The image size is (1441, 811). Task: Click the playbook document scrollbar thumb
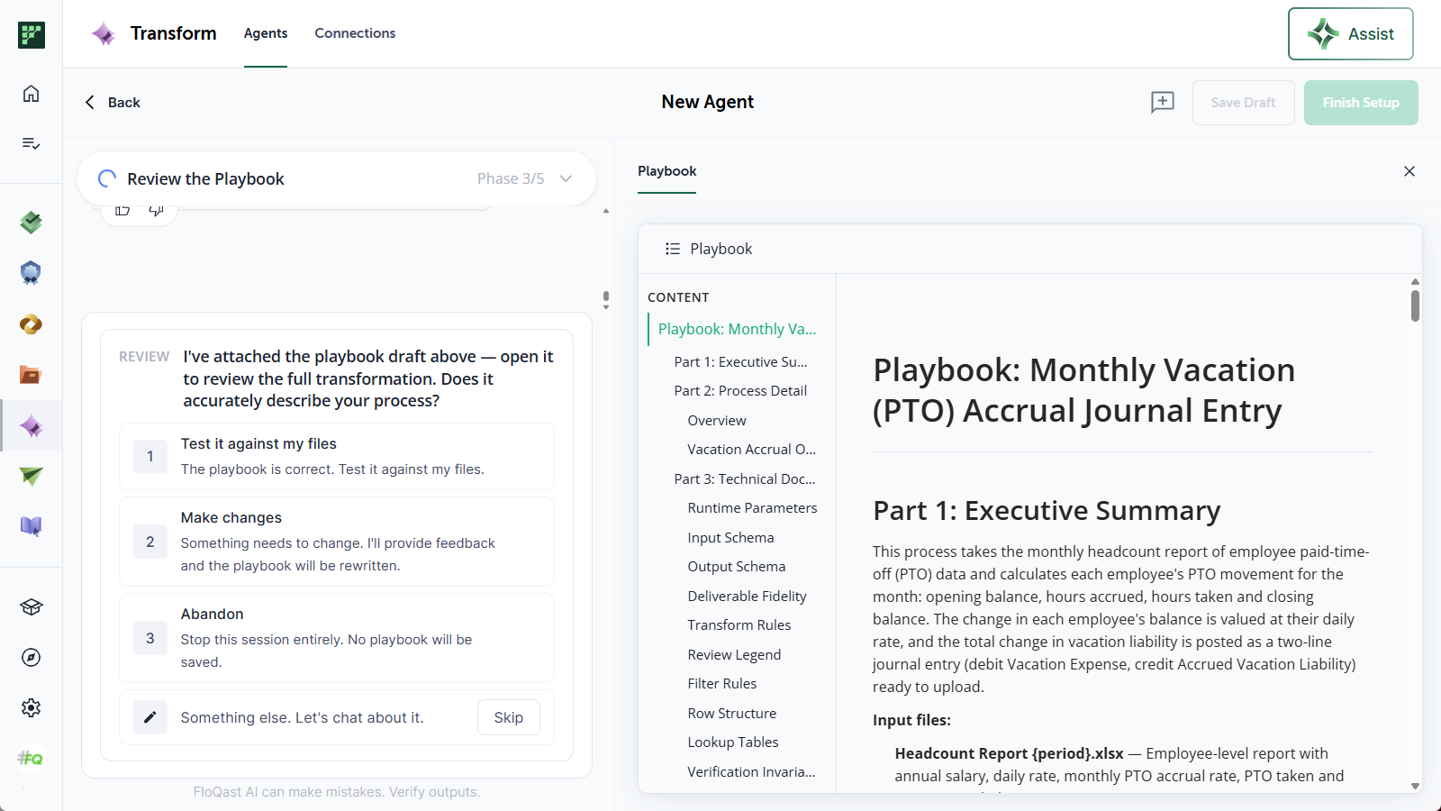1415,305
